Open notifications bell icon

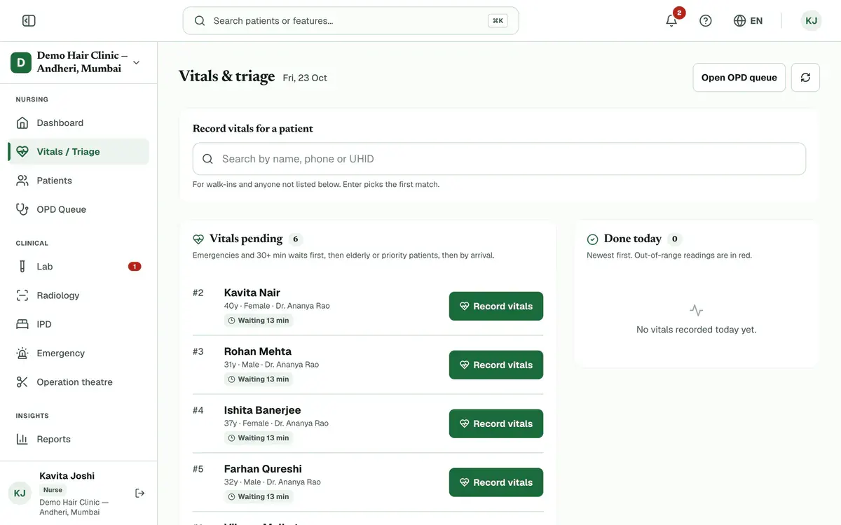click(x=671, y=21)
